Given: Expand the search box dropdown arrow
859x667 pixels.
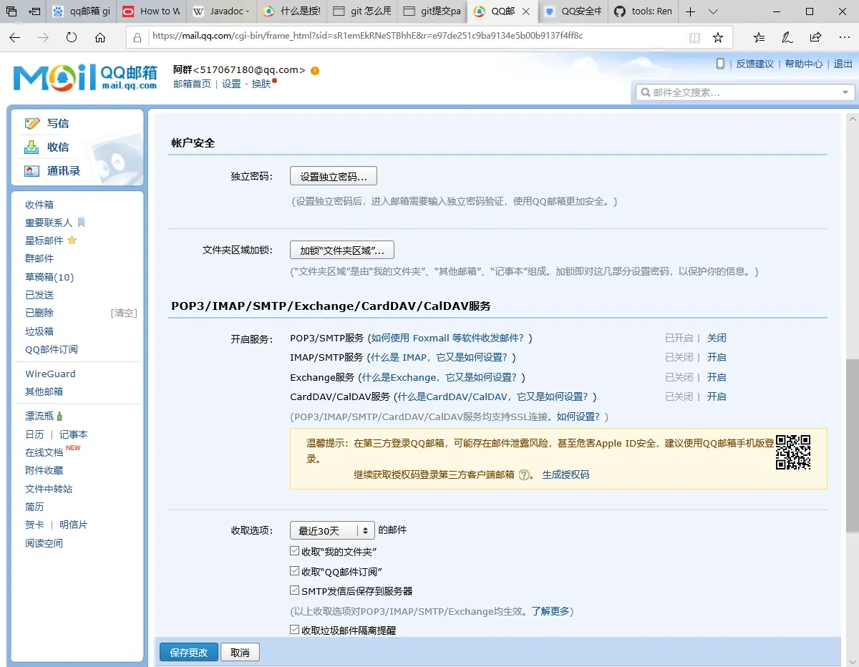Looking at the screenshot, I should click(846, 92).
